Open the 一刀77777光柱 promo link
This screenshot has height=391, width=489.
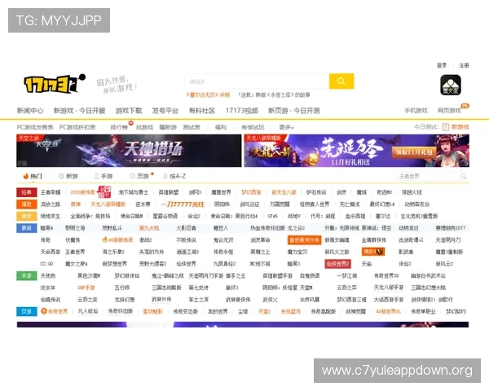[183, 204]
